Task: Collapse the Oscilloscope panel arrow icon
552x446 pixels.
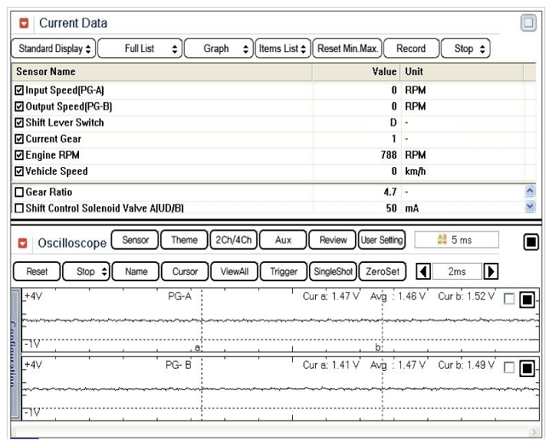Action: click(x=22, y=243)
